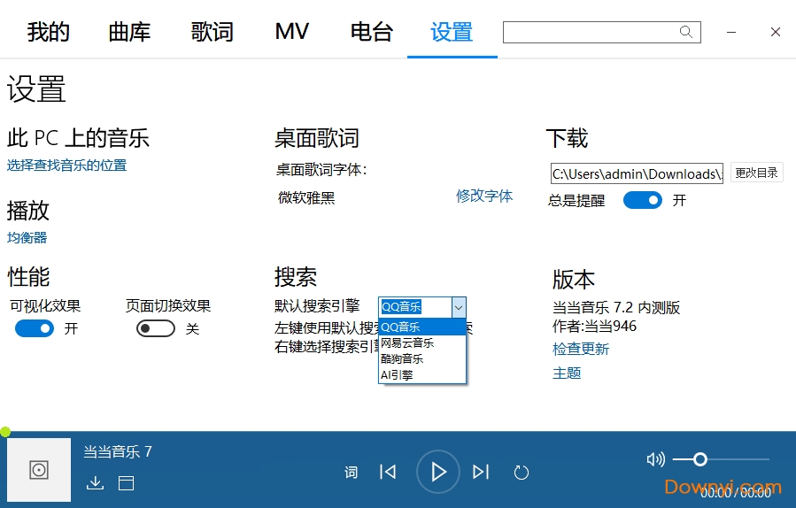Mute via the speaker volume icon
This screenshot has width=796, height=508.
click(655, 459)
